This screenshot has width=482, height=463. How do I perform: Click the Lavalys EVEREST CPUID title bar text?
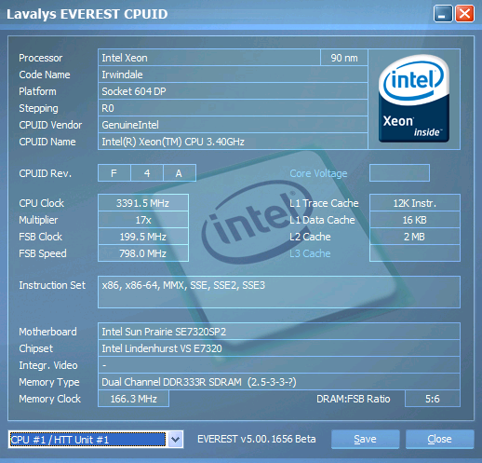click(x=87, y=14)
